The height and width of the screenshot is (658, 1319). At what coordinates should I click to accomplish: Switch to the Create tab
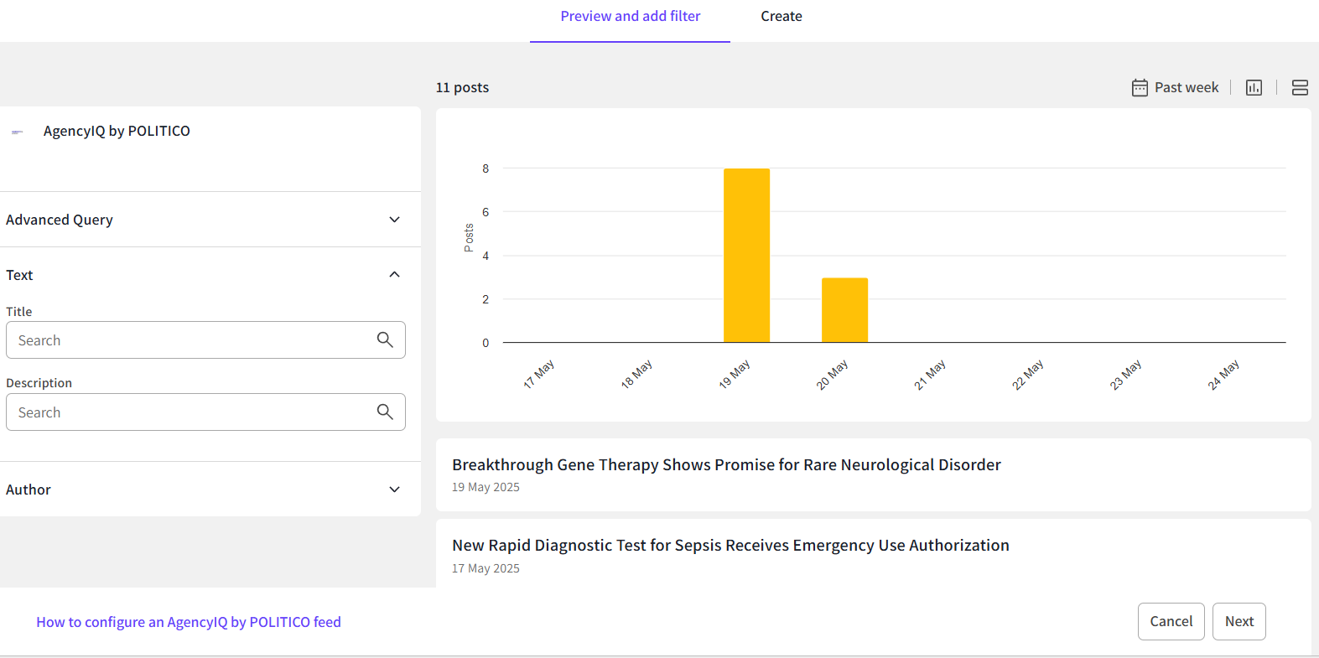click(781, 17)
